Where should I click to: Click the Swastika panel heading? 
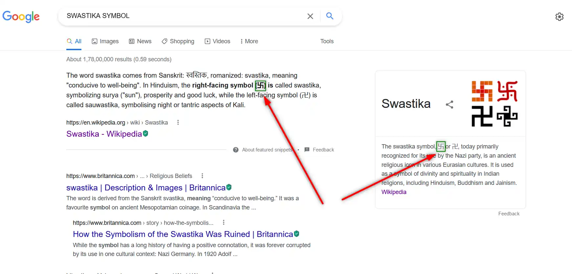(406, 104)
